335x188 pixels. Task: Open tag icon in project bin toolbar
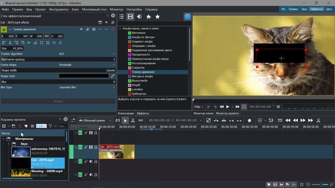point(26,126)
